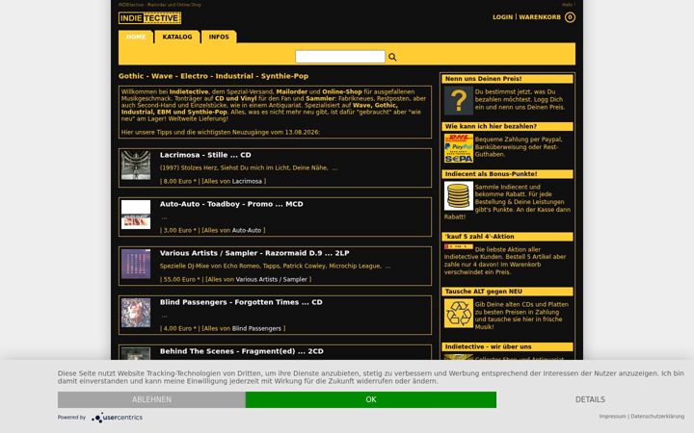Click the gold coins bonus icon
This screenshot has height=433, width=694.
(459, 195)
